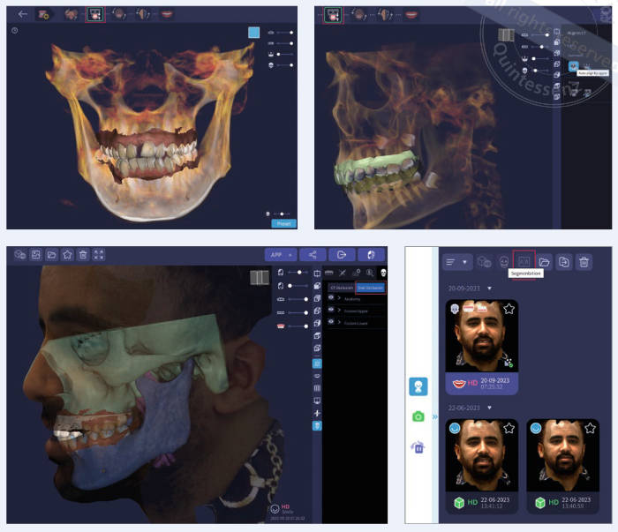Image resolution: width=618 pixels, height=532 pixels.
Task: Click the fullscreen expand icon
Action: point(99,254)
